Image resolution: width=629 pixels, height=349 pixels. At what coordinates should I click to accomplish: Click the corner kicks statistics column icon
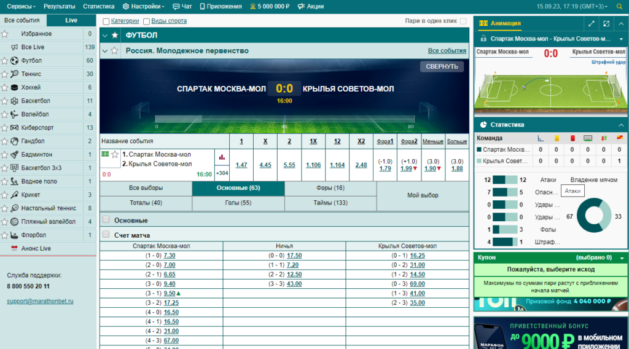click(541, 138)
